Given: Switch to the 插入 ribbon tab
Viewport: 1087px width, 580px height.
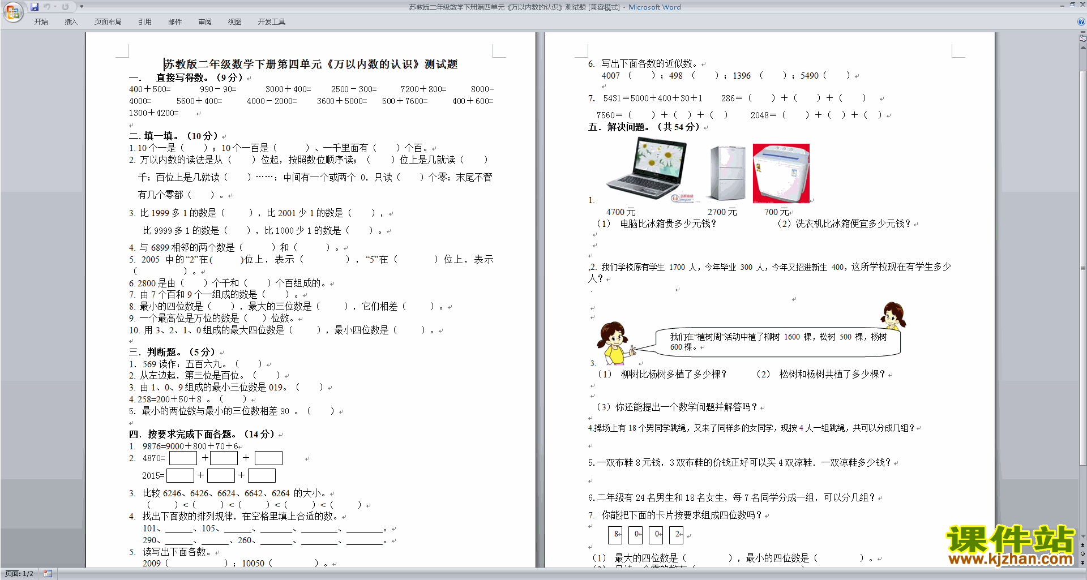Looking at the screenshot, I should (x=71, y=22).
